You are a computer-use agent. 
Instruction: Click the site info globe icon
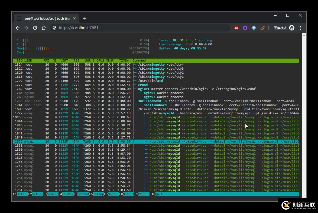coord(54,28)
